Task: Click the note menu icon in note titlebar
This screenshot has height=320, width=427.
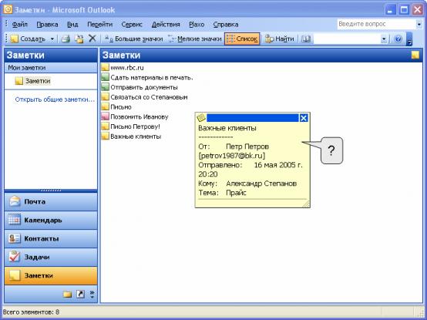Action: (201, 118)
